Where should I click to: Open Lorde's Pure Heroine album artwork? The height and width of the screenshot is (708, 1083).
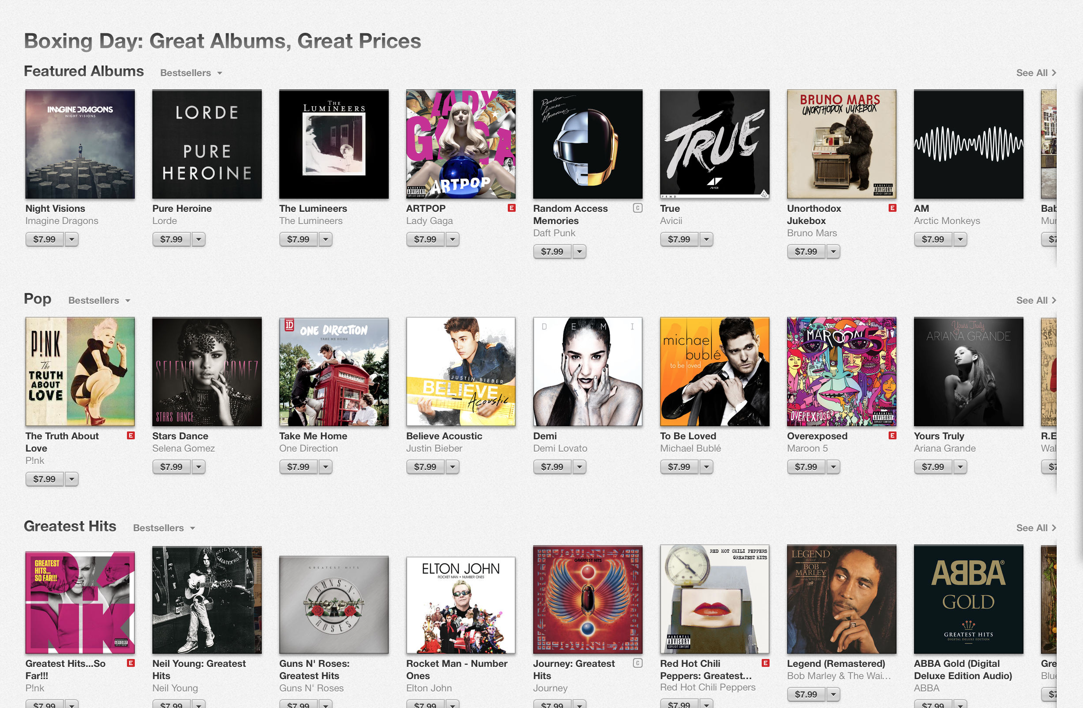(x=207, y=144)
